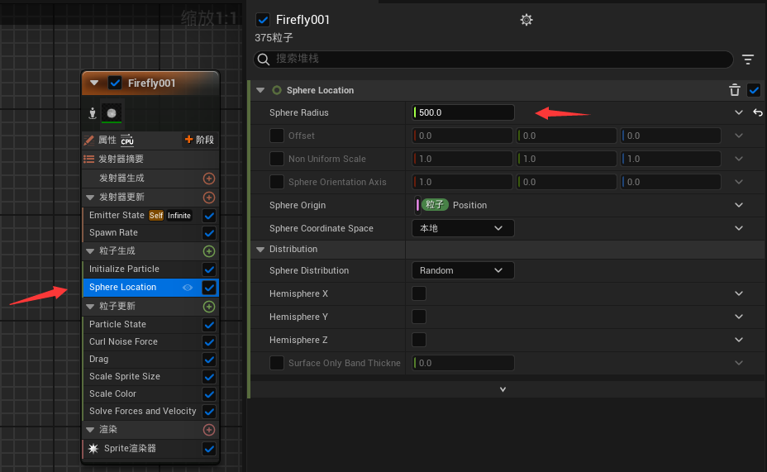
Task: Select the Particle State module
Action: 117,324
